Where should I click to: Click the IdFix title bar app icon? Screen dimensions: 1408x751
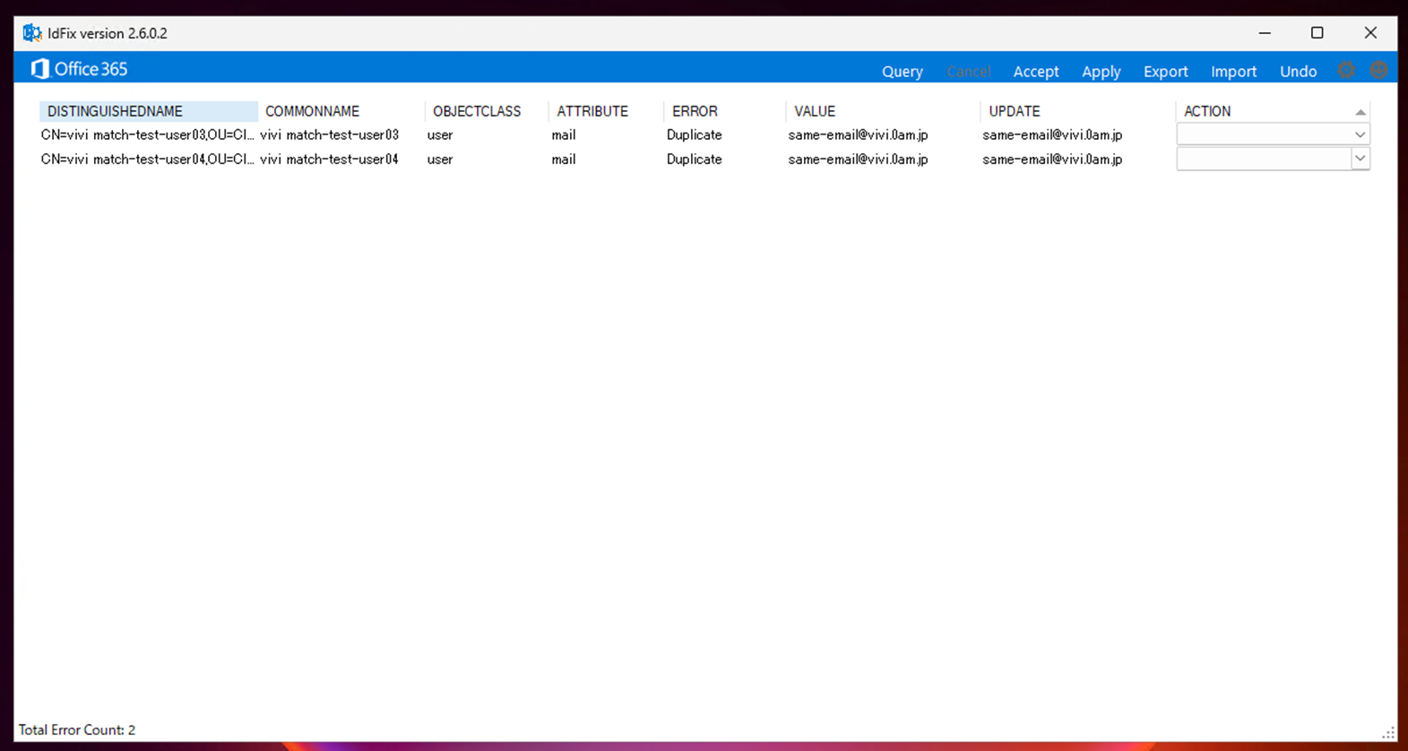click(32, 33)
